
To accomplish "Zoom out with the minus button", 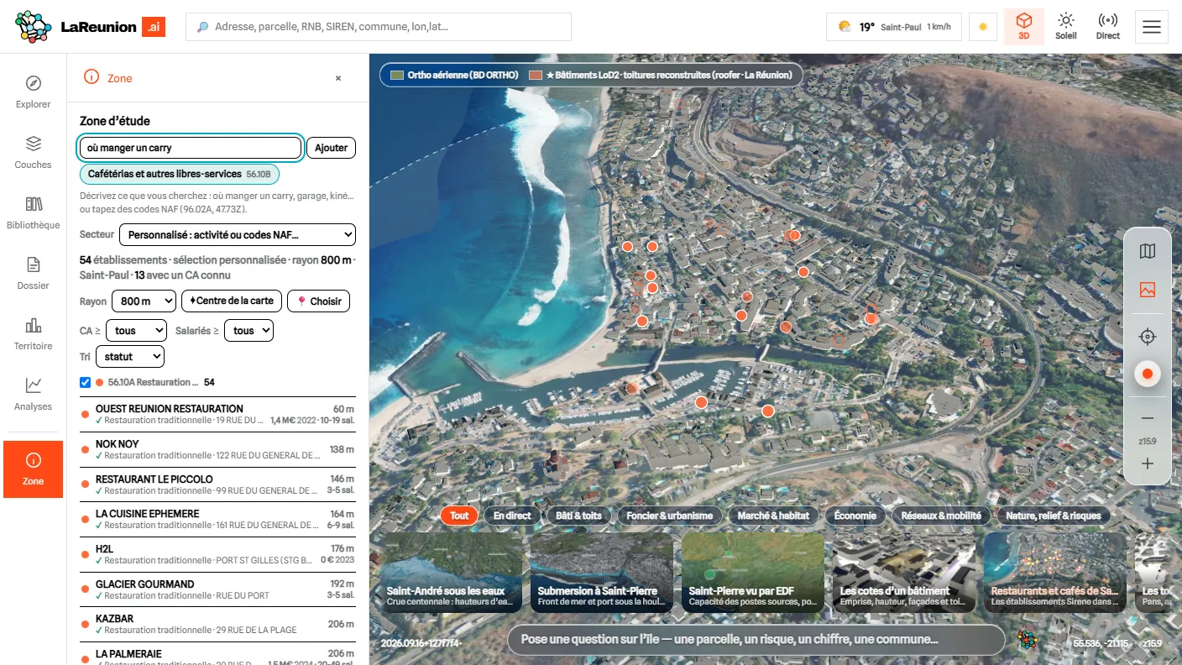I will (1148, 418).
